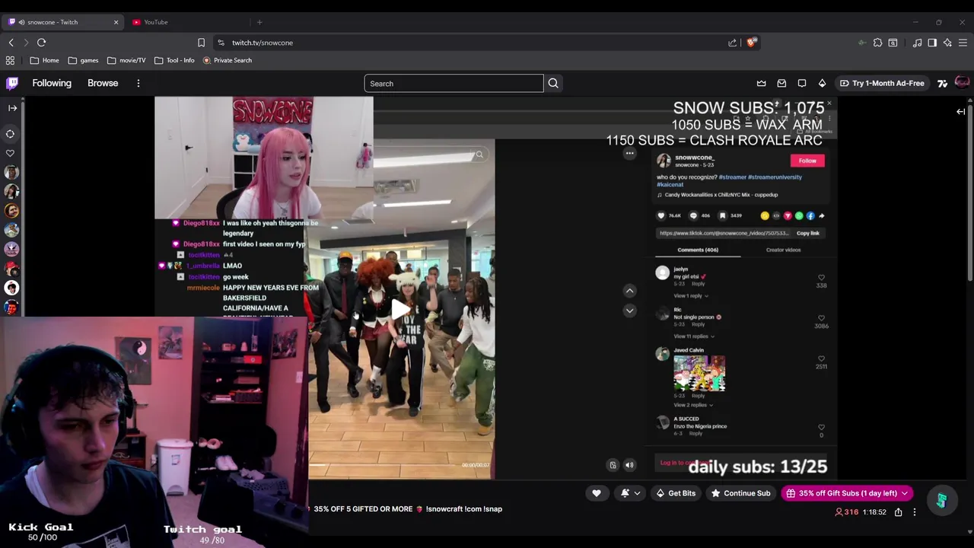This screenshot has width=974, height=548.
Task: Bookmark this page with the bookmark icon
Action: click(201, 43)
